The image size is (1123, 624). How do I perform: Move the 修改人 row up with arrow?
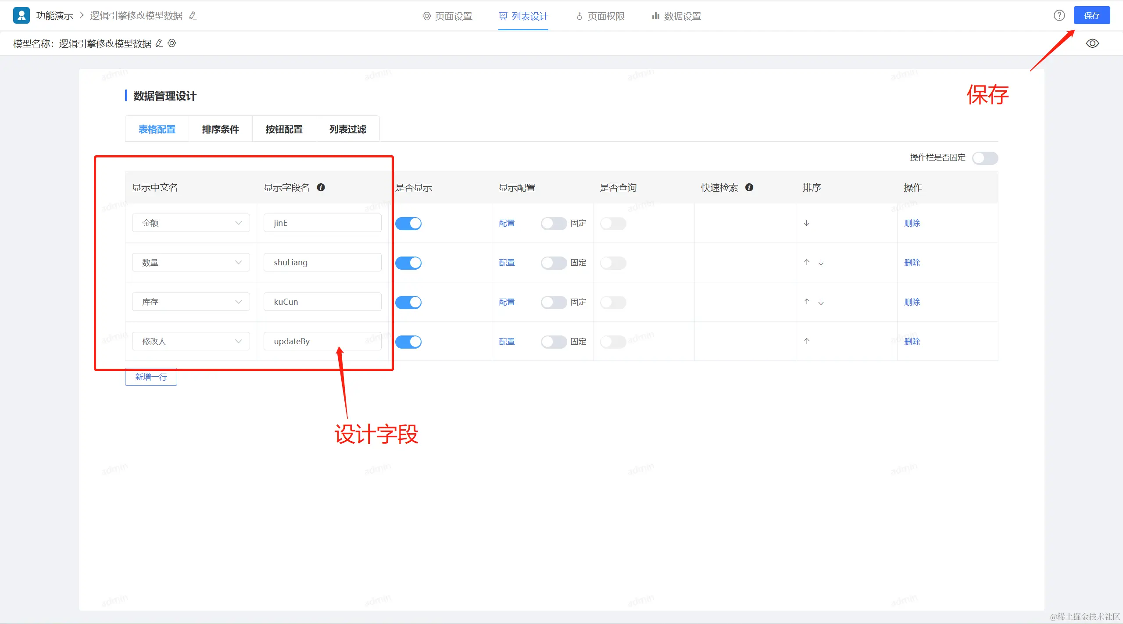[x=806, y=341]
